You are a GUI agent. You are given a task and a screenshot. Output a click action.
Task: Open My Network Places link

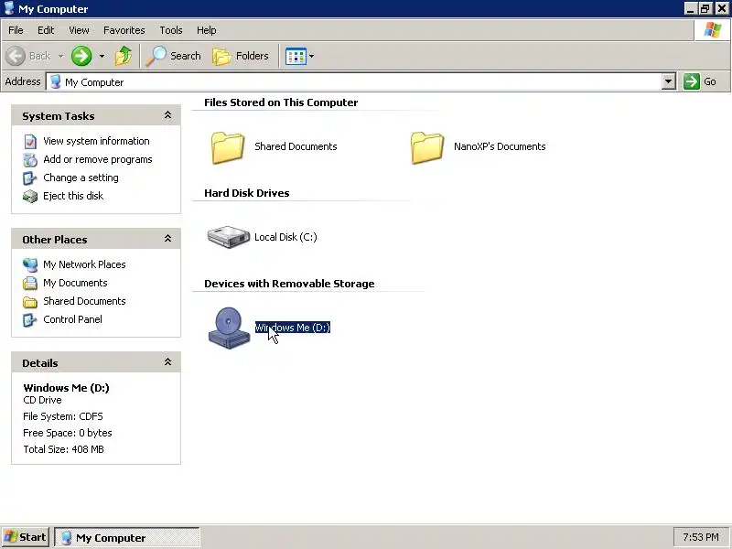click(84, 264)
